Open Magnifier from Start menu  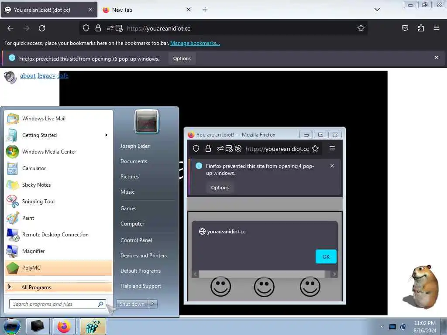tap(59, 251)
